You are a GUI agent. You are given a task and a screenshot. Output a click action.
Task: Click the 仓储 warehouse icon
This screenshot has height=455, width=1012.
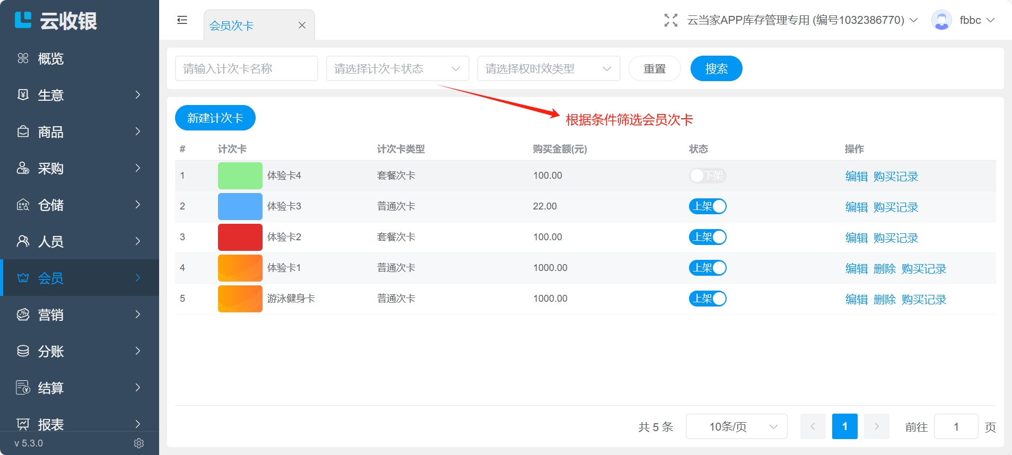[x=23, y=205]
